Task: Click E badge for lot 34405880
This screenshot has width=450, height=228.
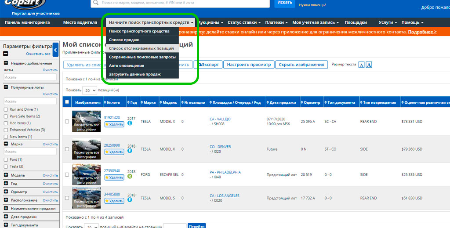Action: click(x=130, y=199)
